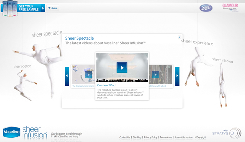Screen dimensions: 245x142
Task: Open the Privacy Policy link
Action: click(150, 137)
